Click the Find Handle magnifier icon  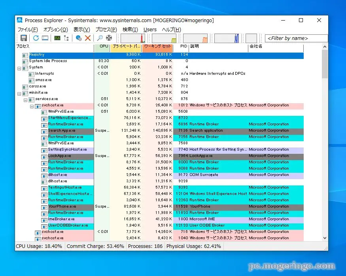click(x=100, y=38)
